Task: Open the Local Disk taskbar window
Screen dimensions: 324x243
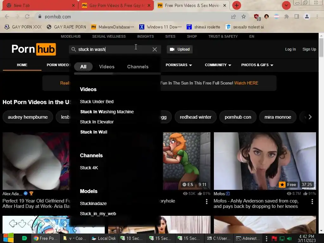Action: point(104,239)
